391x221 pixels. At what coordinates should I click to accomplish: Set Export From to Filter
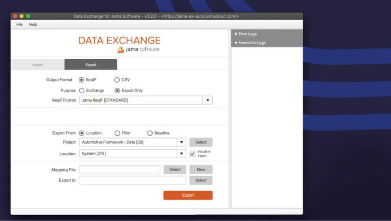(x=117, y=133)
